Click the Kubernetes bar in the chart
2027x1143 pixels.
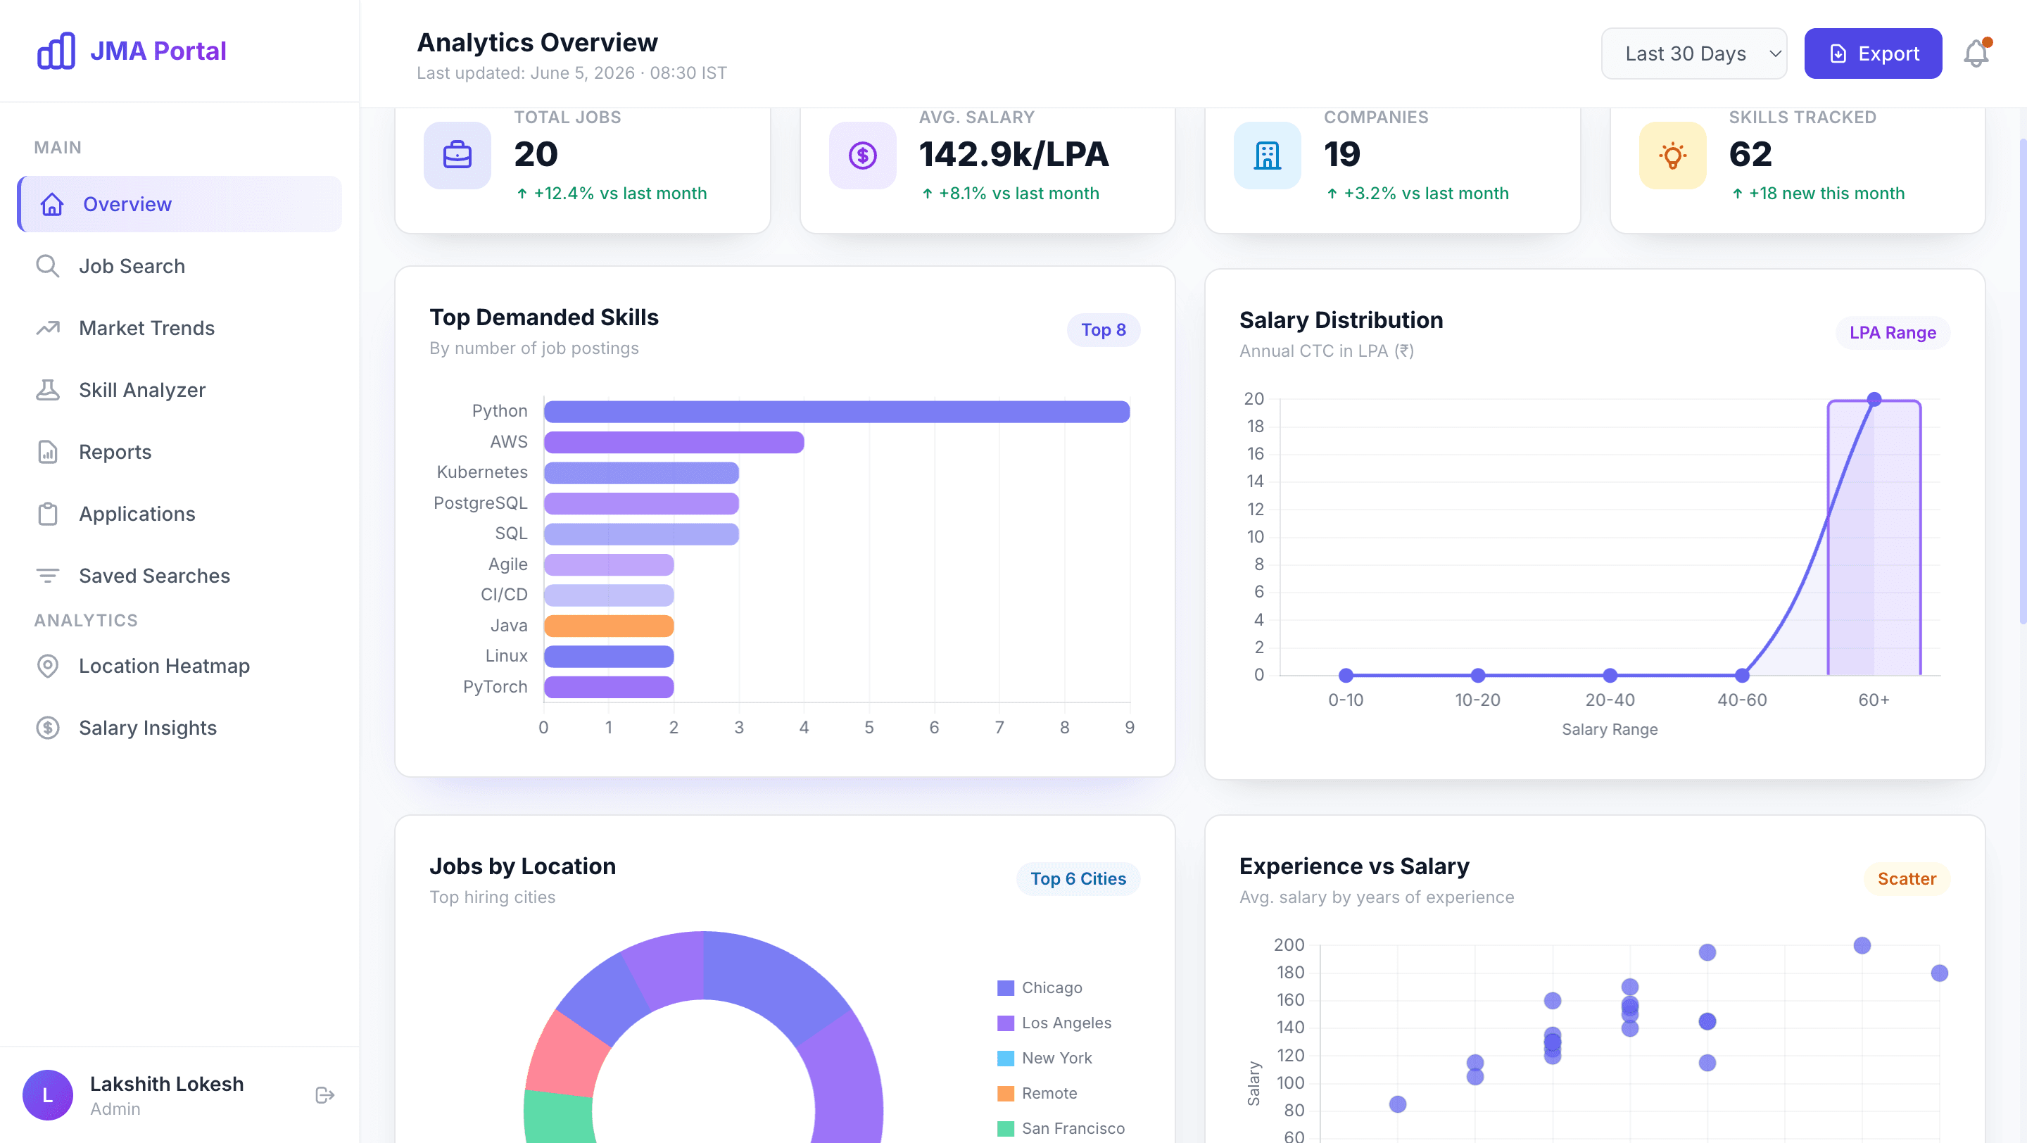641,473
